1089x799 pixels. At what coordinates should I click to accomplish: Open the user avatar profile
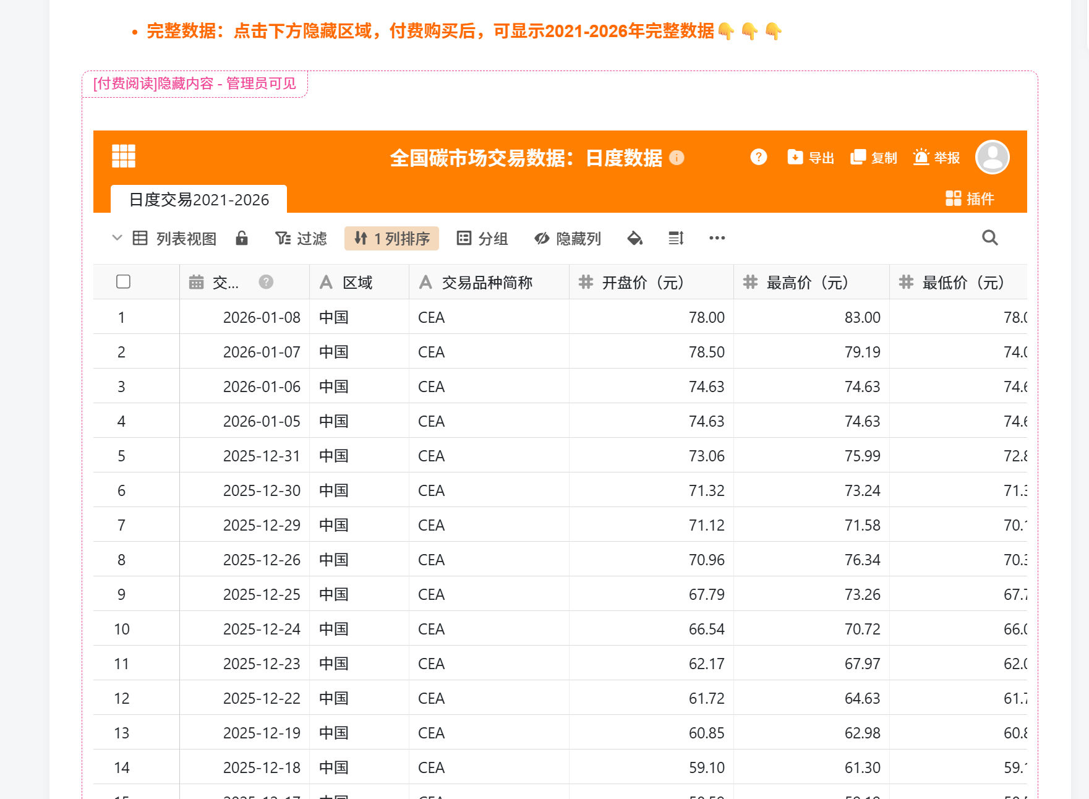(992, 158)
